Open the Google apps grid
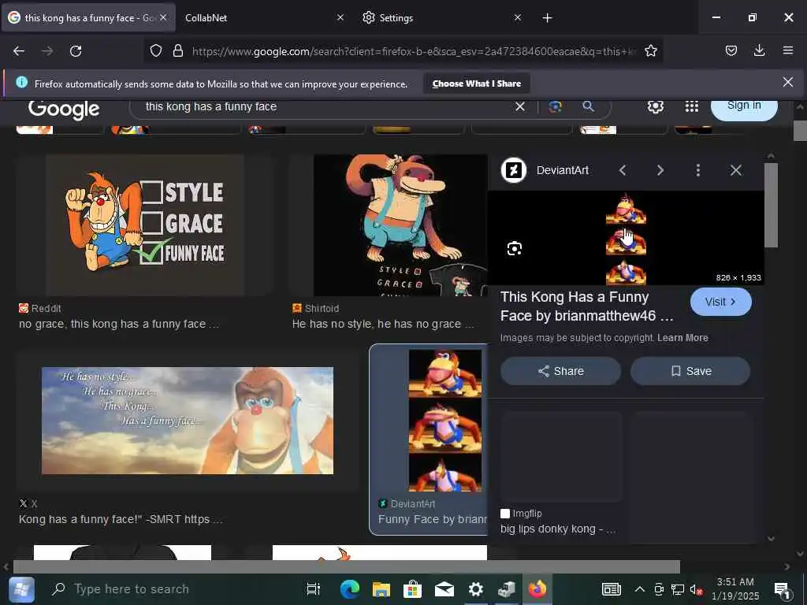 click(x=692, y=106)
